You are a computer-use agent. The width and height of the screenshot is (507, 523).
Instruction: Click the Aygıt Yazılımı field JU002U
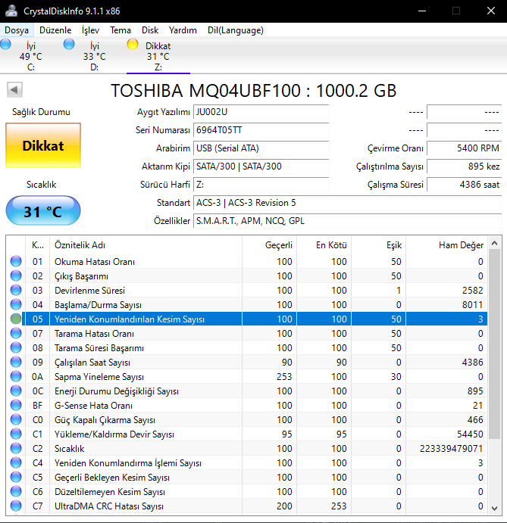[261, 112]
